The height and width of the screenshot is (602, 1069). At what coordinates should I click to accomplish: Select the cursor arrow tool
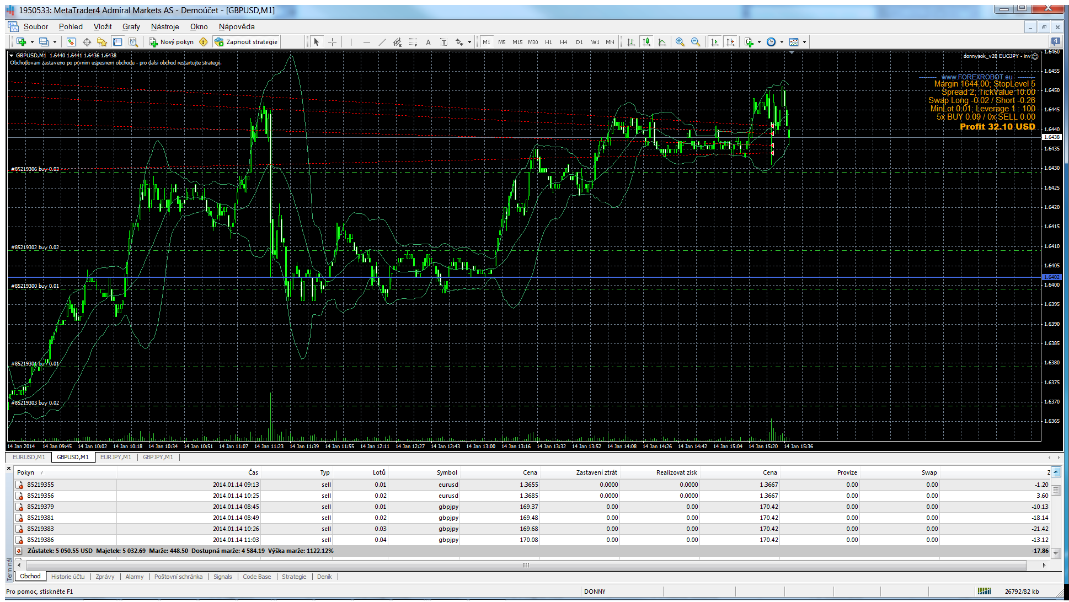tap(317, 42)
